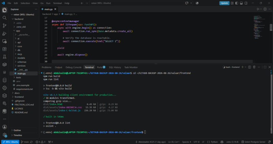Open Remote Explorer in activity bar

pos(4,41)
